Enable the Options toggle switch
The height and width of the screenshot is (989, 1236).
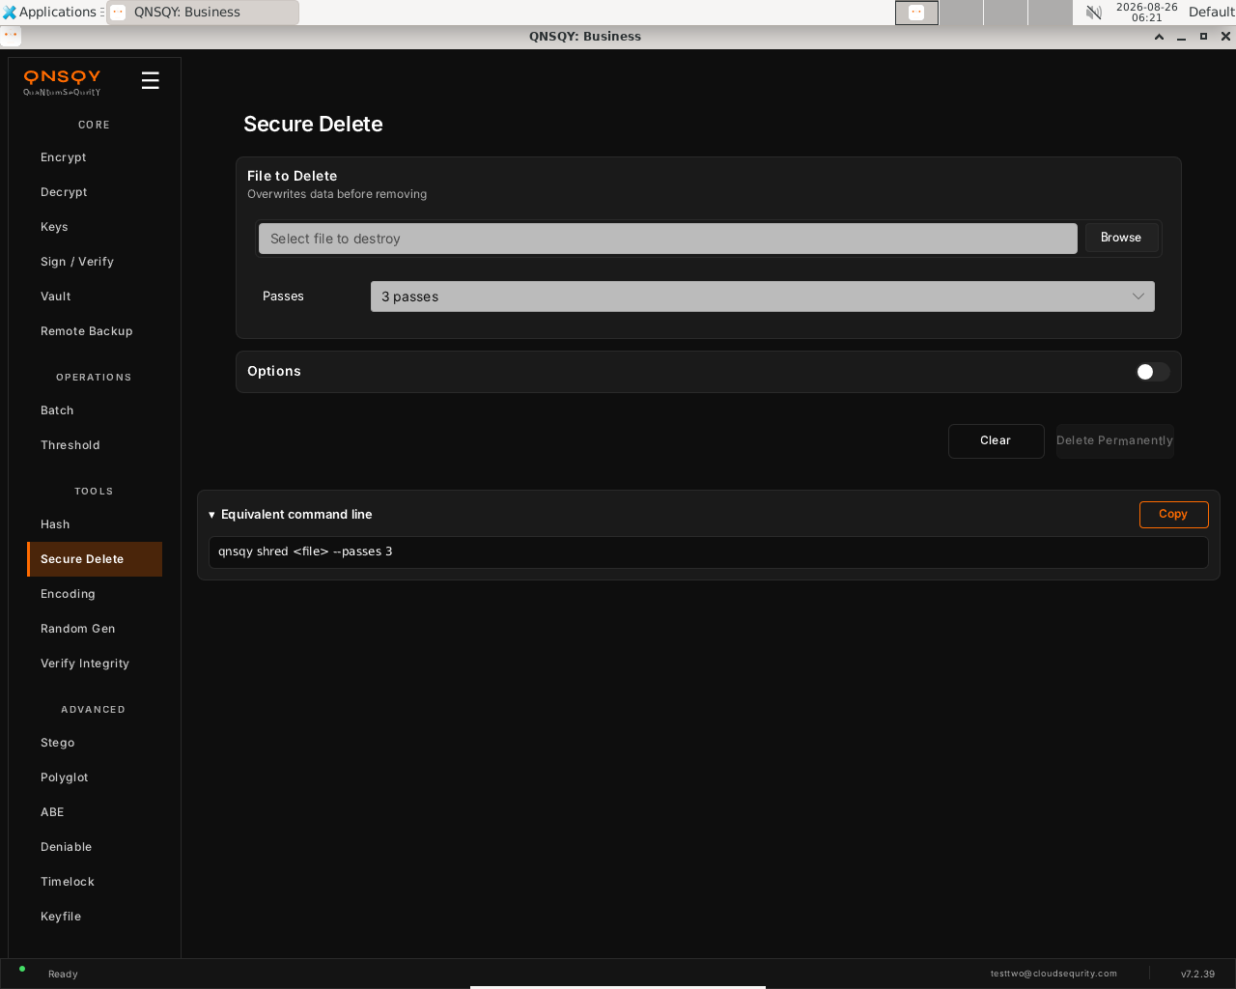(x=1152, y=372)
